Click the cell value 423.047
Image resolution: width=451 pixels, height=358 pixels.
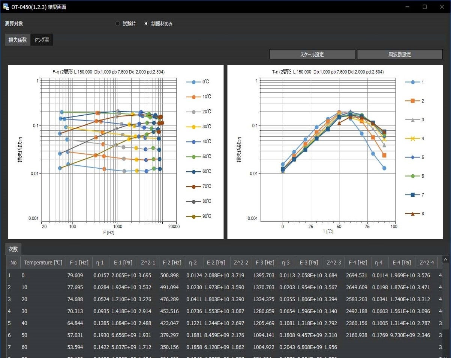tap(169, 323)
